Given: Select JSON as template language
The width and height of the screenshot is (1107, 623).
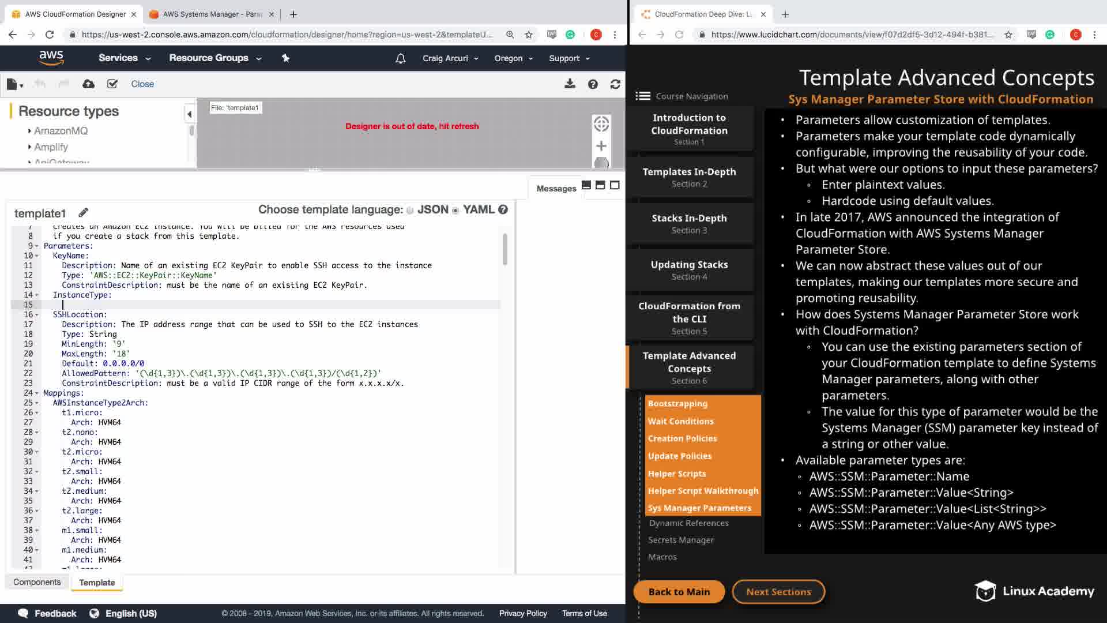Looking at the screenshot, I should click(410, 211).
